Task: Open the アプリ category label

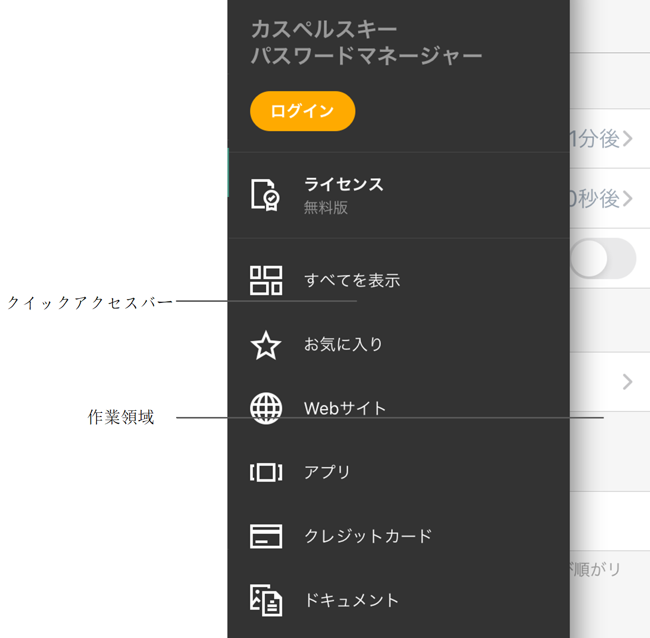Action: (x=327, y=472)
